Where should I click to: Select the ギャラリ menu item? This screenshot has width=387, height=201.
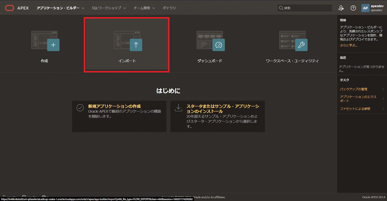(x=169, y=8)
